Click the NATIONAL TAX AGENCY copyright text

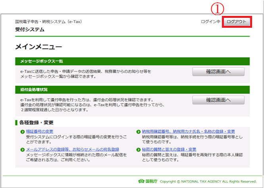coord(208,181)
